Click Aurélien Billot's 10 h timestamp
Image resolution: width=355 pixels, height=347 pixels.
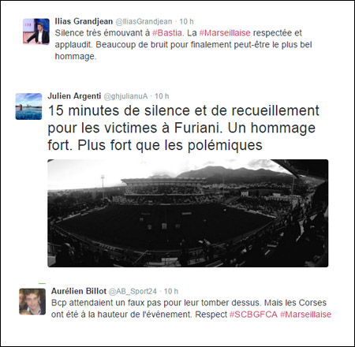(171, 291)
